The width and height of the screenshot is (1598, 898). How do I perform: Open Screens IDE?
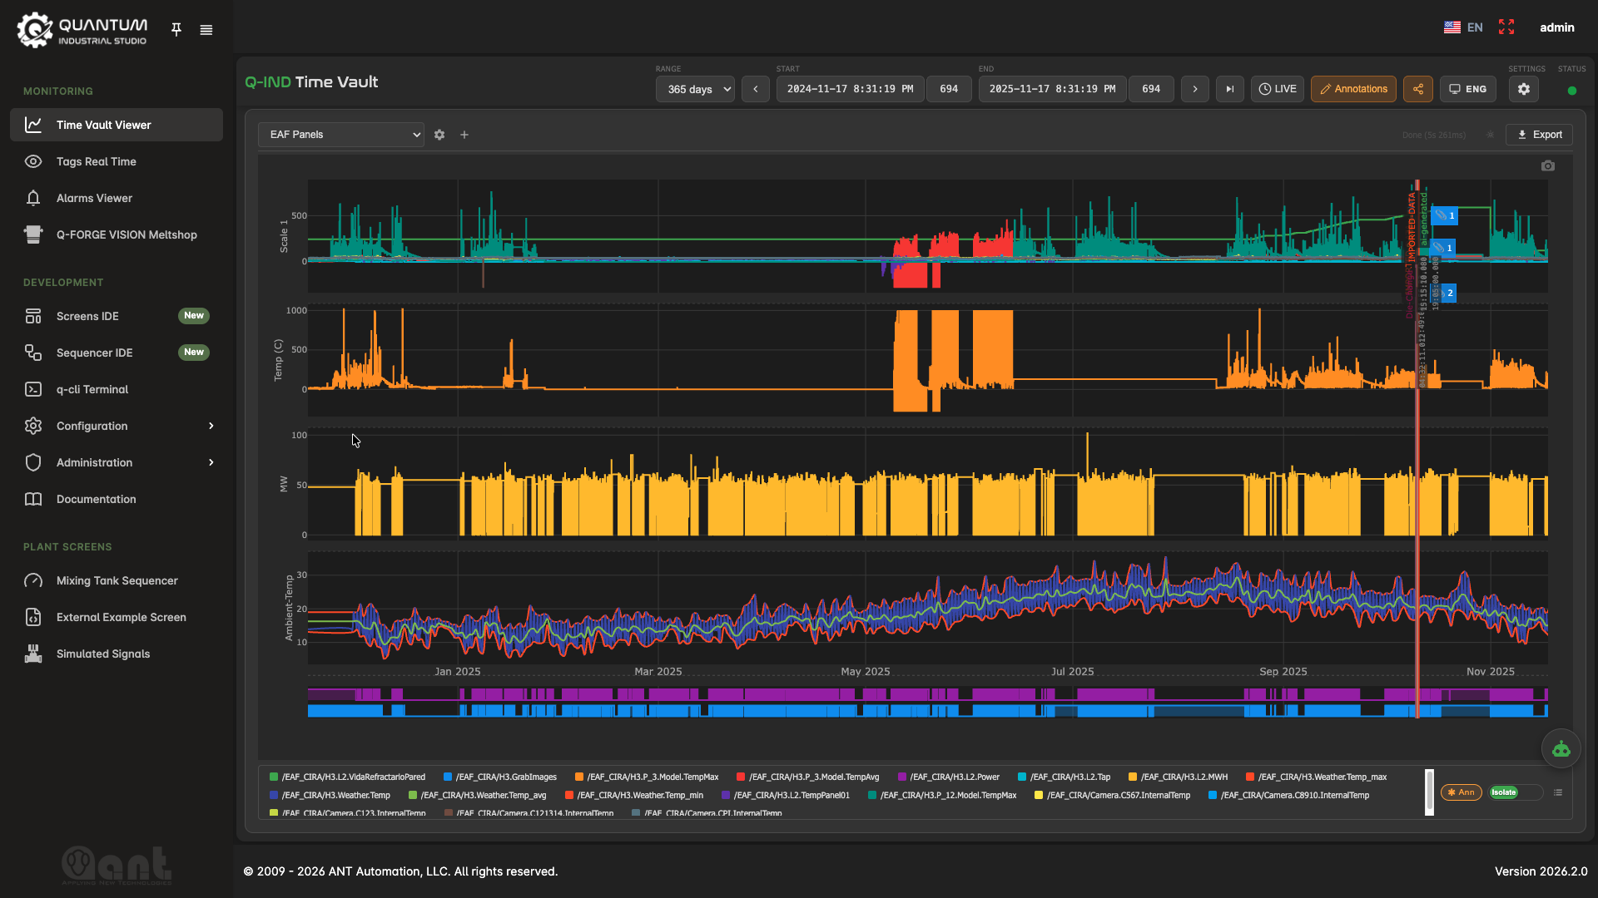click(x=117, y=316)
